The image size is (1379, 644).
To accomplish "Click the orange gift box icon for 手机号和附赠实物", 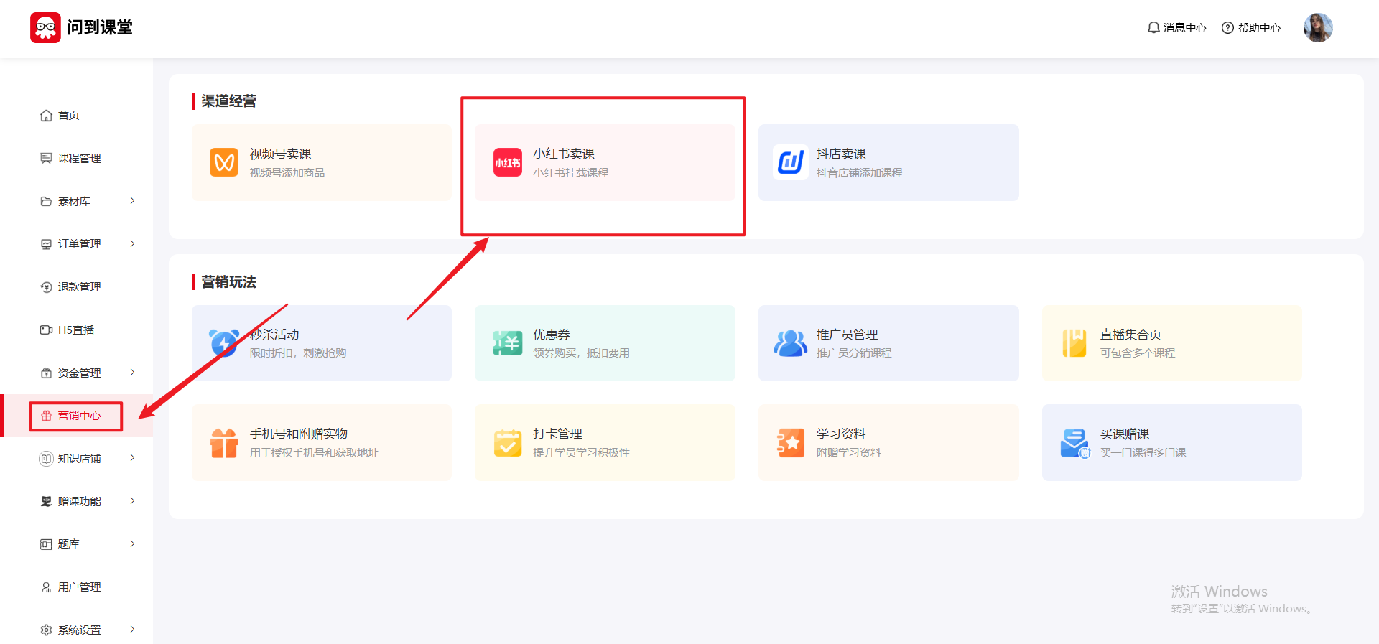I will coord(224,443).
